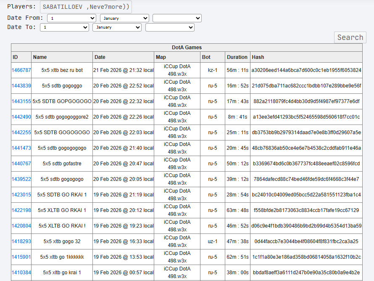Open the Date To year dropdown
The height and width of the screenshot is (281, 374).
pos(170,27)
